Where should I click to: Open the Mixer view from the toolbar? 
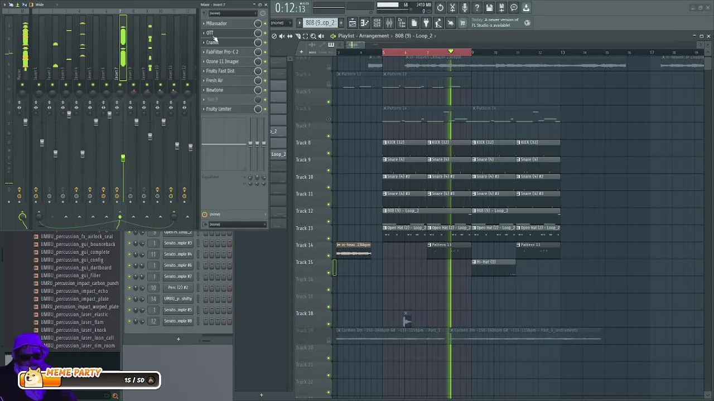click(x=389, y=23)
